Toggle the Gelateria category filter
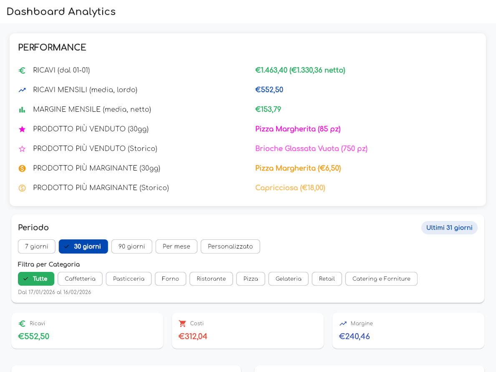The height and width of the screenshot is (372, 496). click(288, 279)
